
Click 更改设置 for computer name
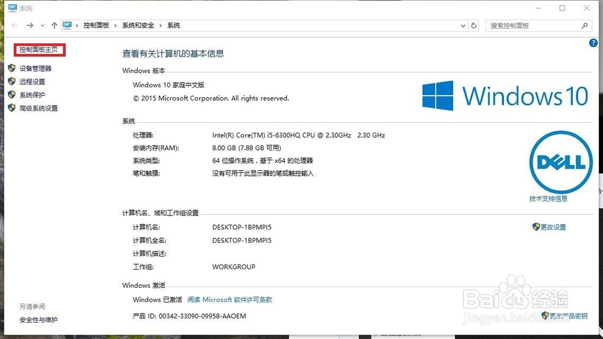click(x=554, y=227)
